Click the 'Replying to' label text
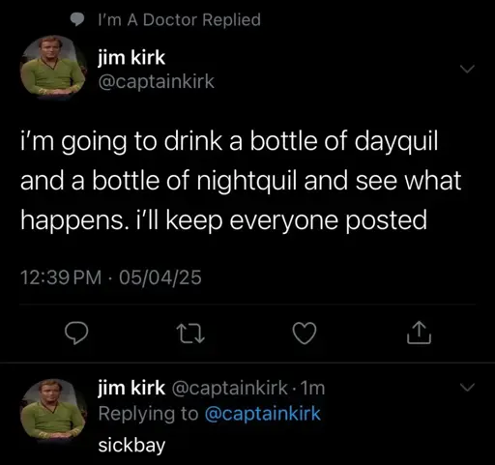The height and width of the screenshot is (465, 495). [148, 414]
